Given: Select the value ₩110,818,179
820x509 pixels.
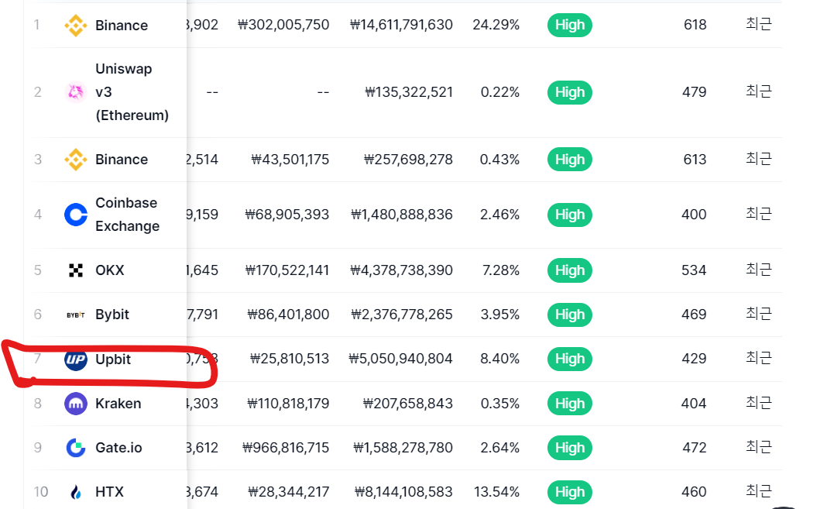Looking at the screenshot, I should pos(288,404).
